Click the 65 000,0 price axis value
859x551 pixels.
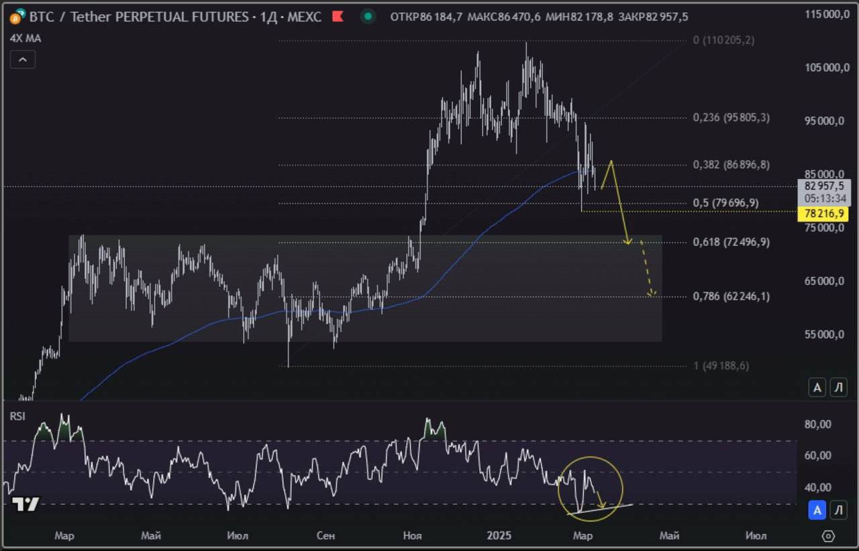coord(825,281)
